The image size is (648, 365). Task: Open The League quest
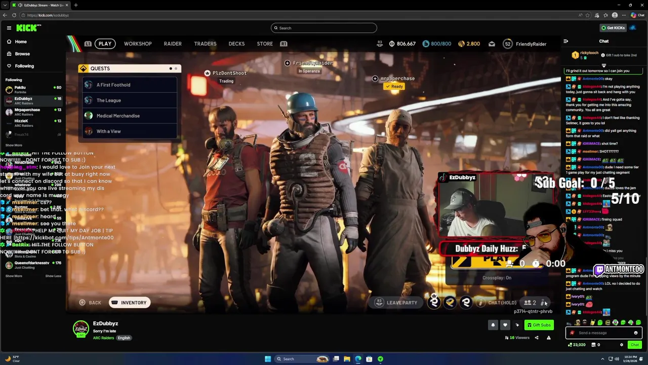pos(130,100)
